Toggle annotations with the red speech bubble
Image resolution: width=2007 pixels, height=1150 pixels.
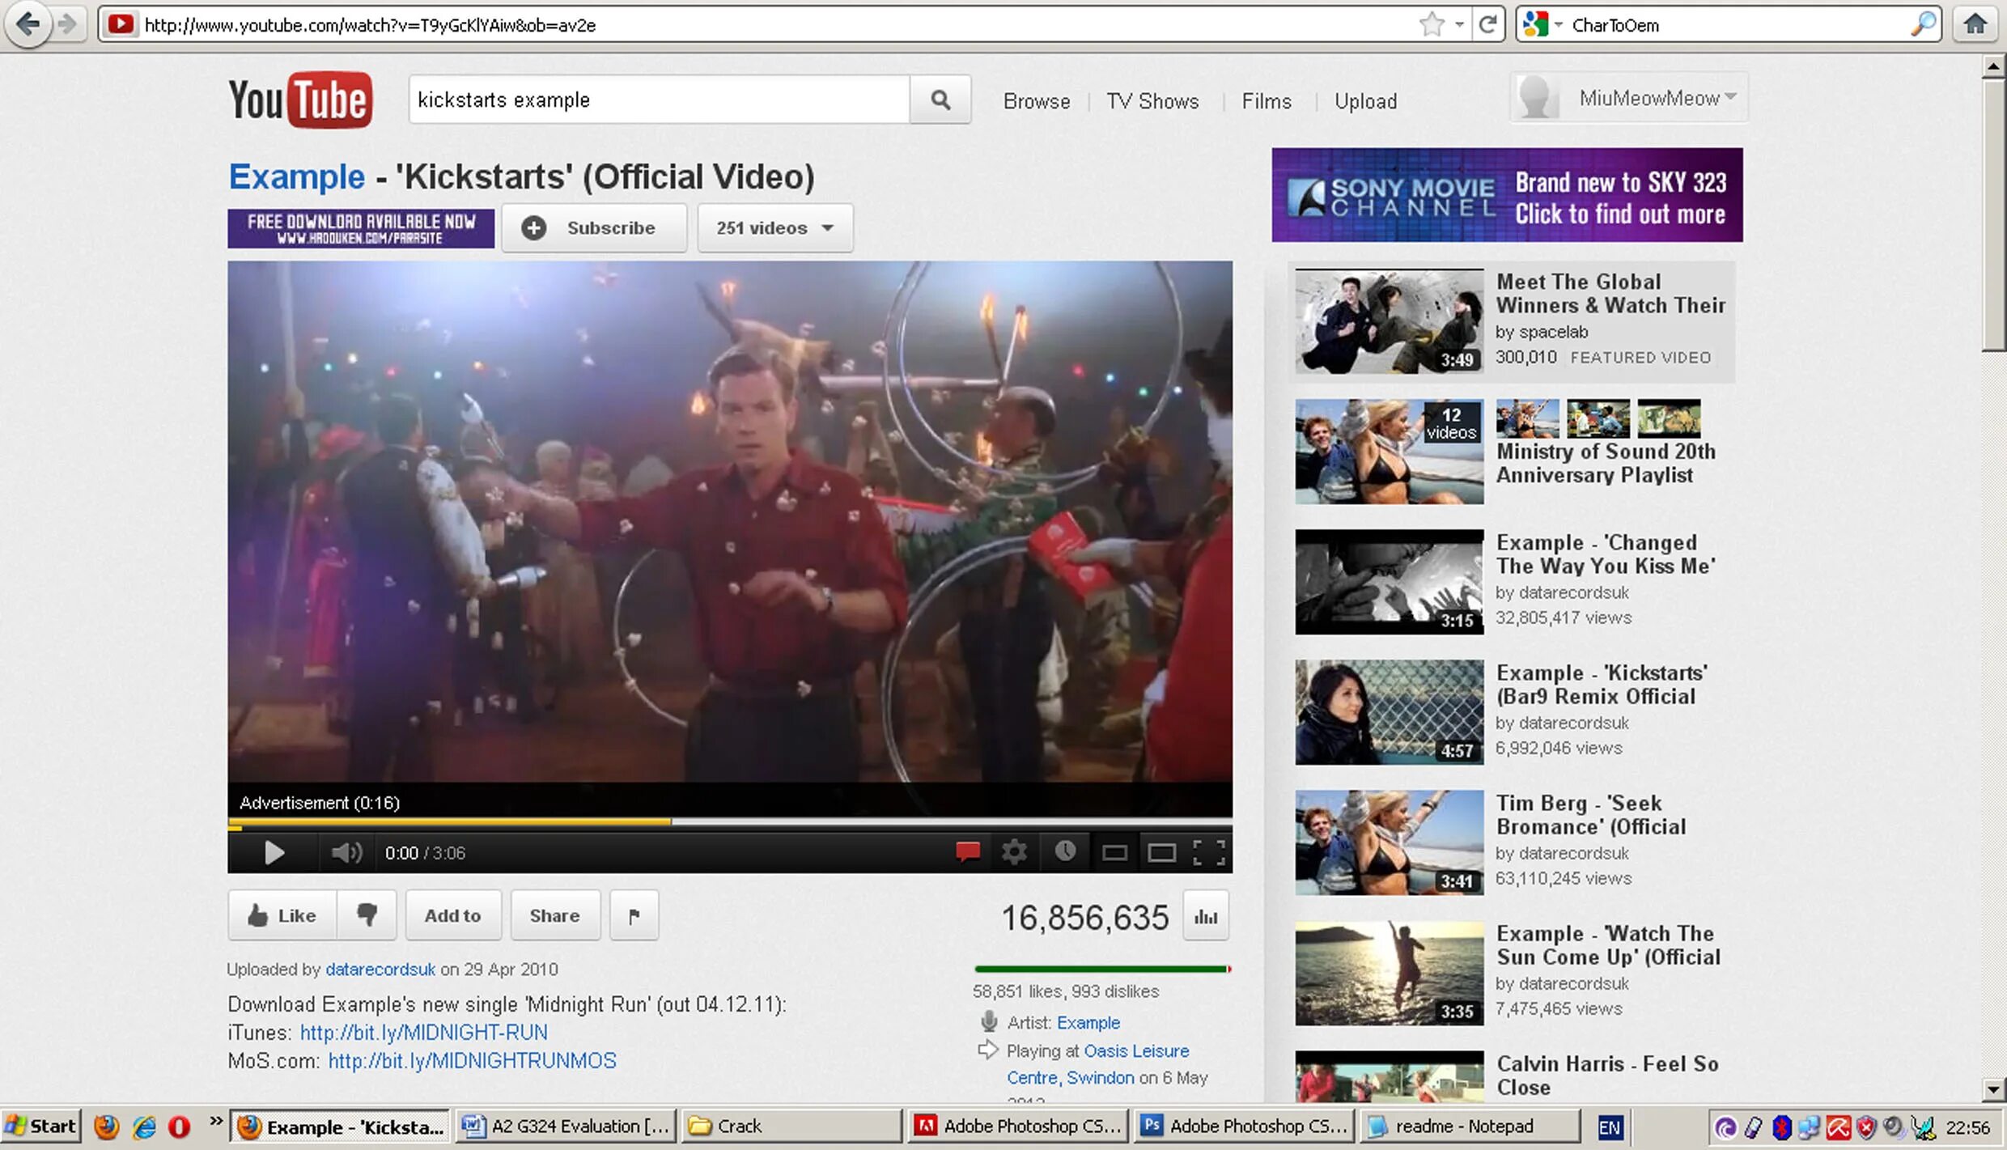pos(967,851)
